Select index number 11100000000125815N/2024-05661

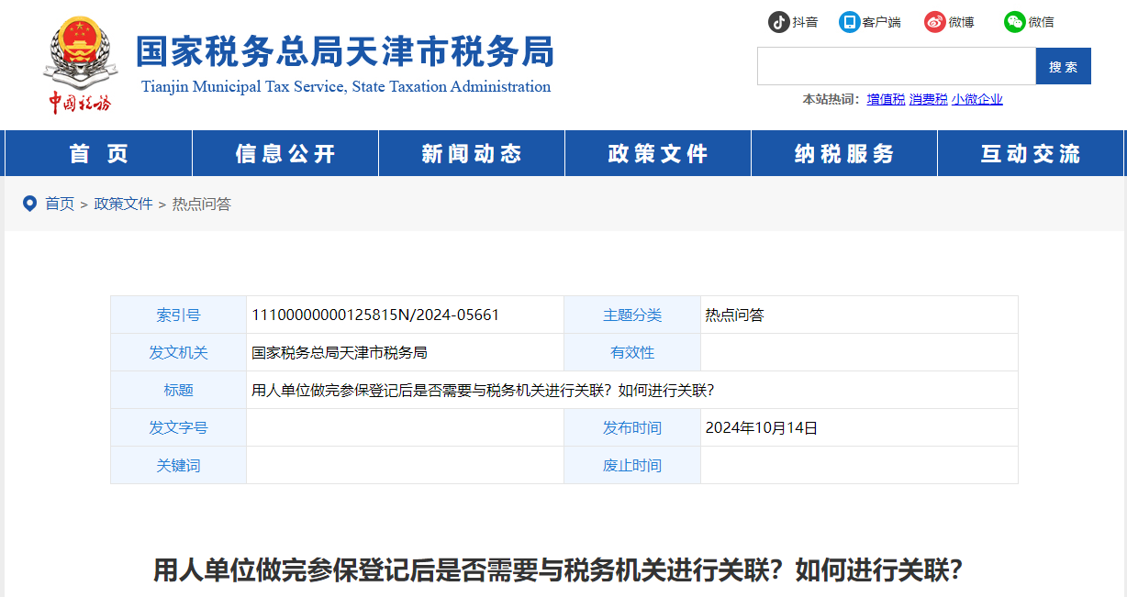pos(375,315)
